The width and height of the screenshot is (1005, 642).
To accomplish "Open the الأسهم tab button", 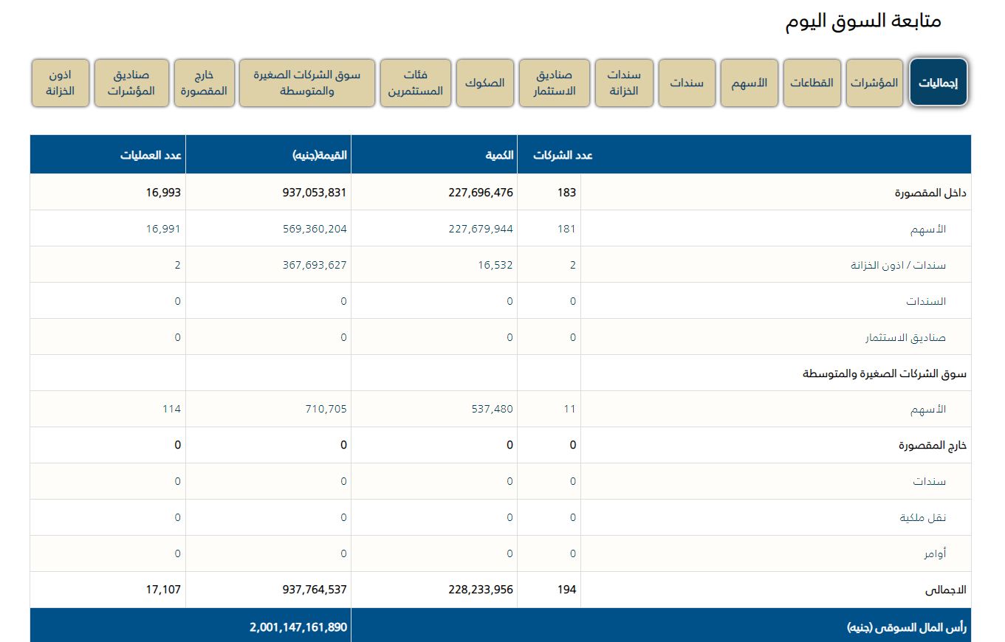I will [749, 83].
